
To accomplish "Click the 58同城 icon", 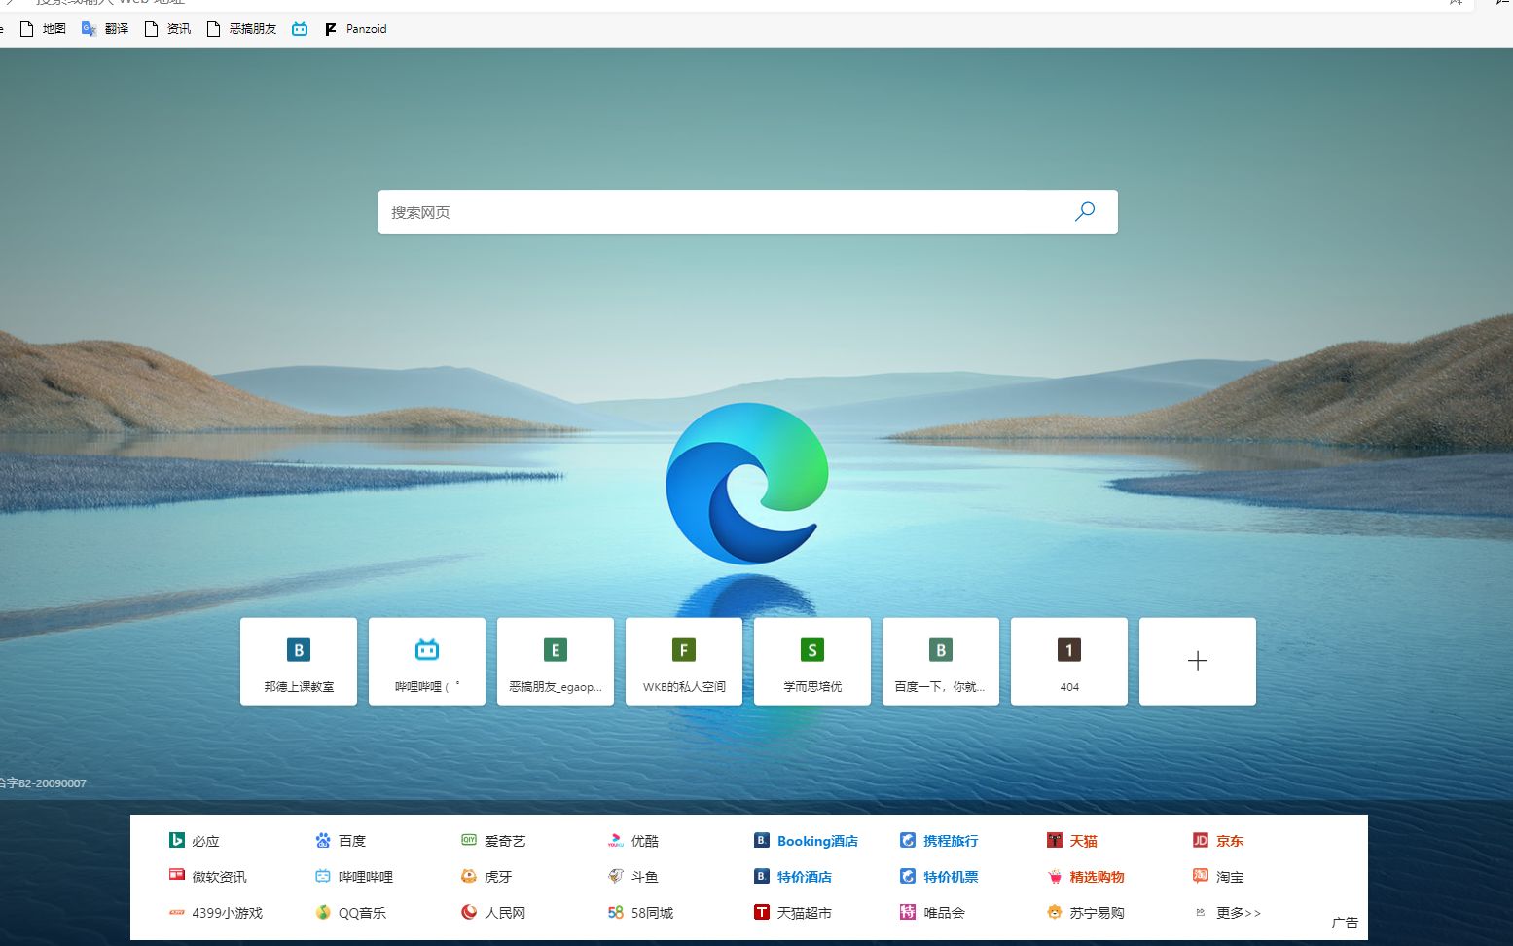I will point(615,912).
